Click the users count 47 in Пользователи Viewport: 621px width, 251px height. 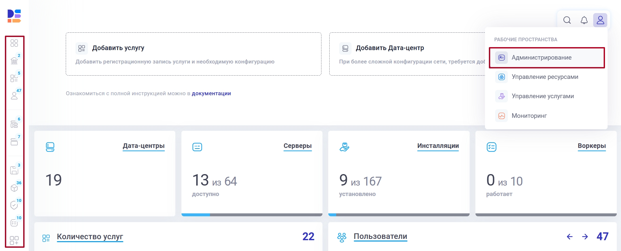[x=602, y=237]
